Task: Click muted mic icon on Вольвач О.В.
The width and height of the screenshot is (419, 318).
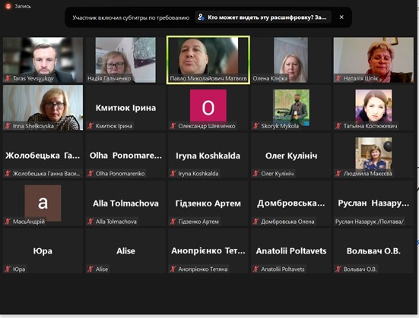Action: pos(338,269)
